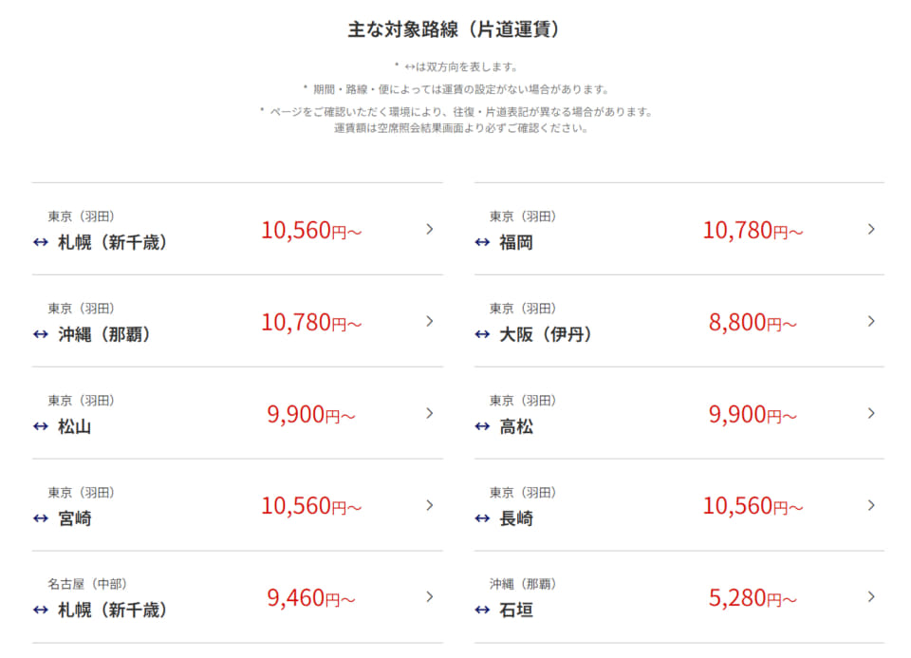This screenshot has height=658, width=911.
Task: Click bidirectional arrow icon beside 大阪（伊丹）
Action: click(x=482, y=334)
